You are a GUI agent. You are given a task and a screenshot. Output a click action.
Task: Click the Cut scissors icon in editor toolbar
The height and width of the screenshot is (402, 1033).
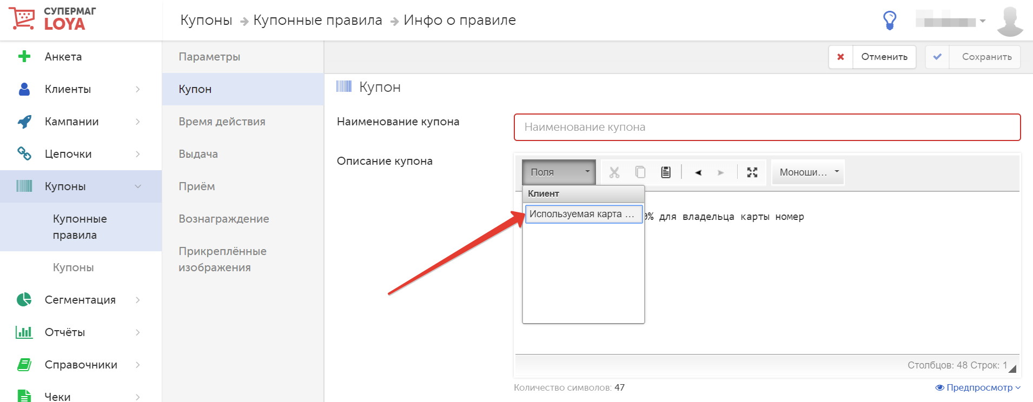614,172
